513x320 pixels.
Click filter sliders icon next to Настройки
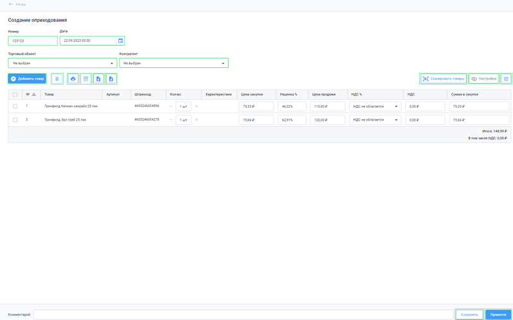point(506,79)
